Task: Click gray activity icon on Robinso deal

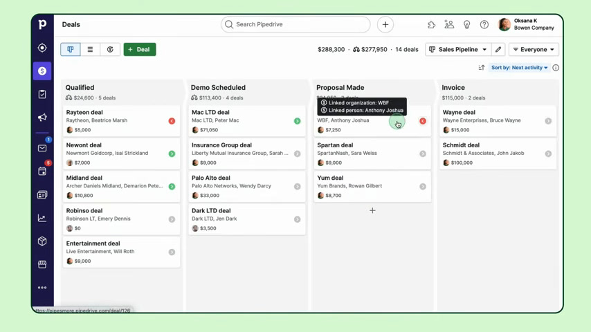Action: click(172, 219)
